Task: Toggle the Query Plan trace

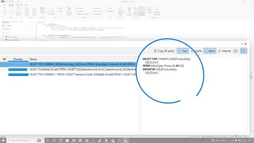Action: pos(135,11)
